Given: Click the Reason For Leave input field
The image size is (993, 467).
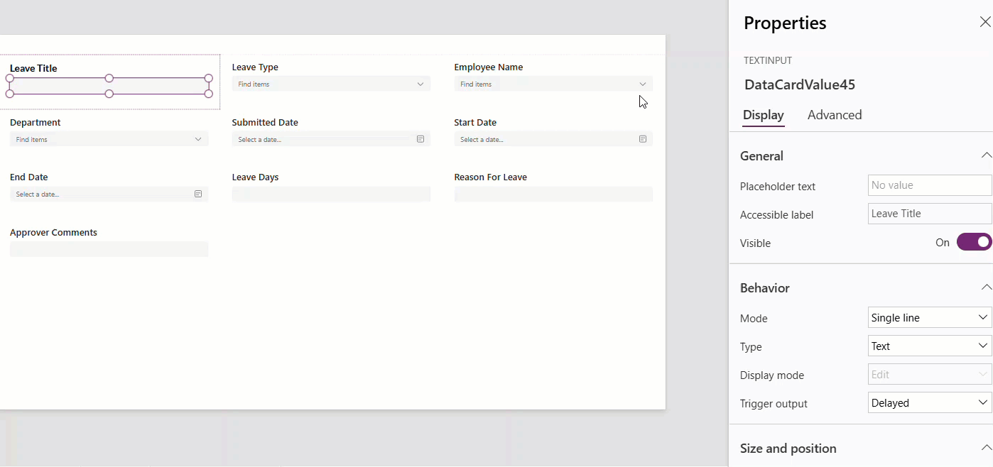Looking at the screenshot, I should click(553, 194).
